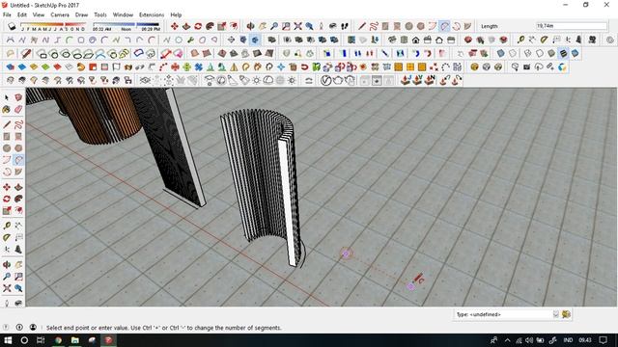This screenshot has width=618, height=347.
Task: Enable Wireframe face style
Action: (x=528, y=53)
